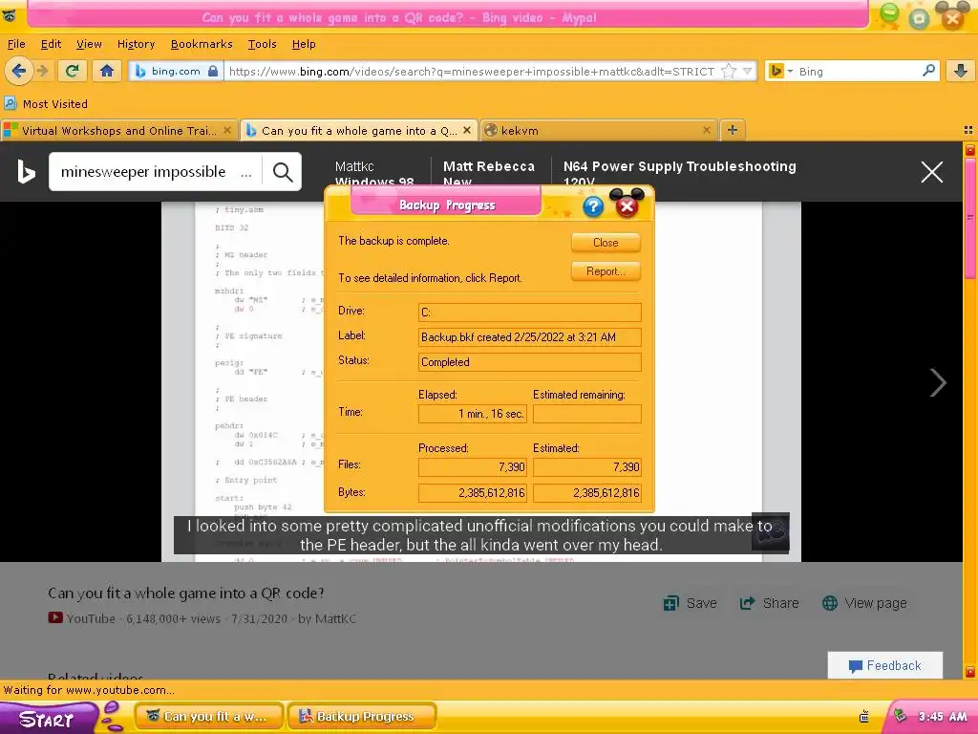
Task: Share the video
Action: [x=769, y=604]
